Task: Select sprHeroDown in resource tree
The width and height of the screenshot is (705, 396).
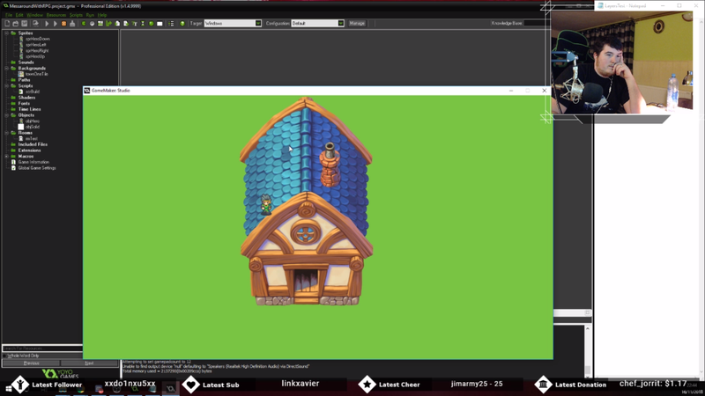Action: coord(37,39)
